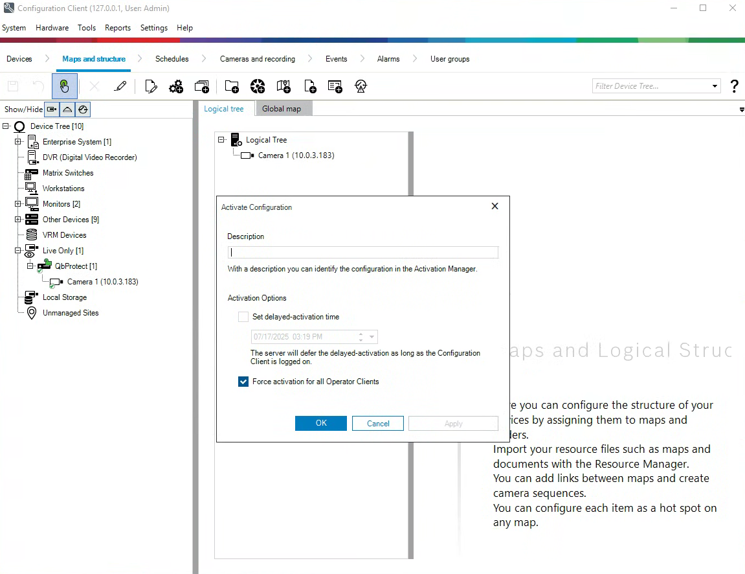Open the Add Command Script gears icon

176,86
